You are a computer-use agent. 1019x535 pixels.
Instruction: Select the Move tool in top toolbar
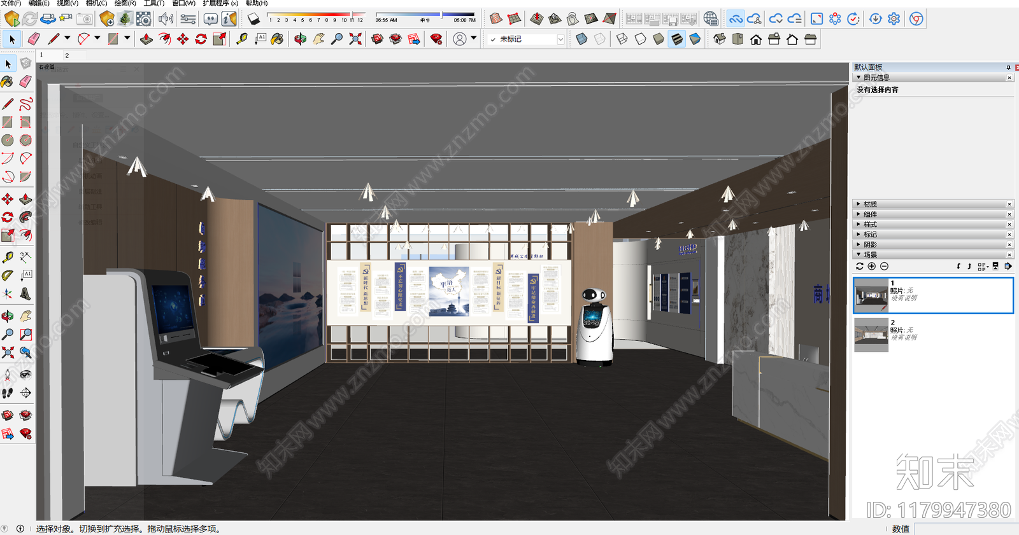tap(183, 39)
